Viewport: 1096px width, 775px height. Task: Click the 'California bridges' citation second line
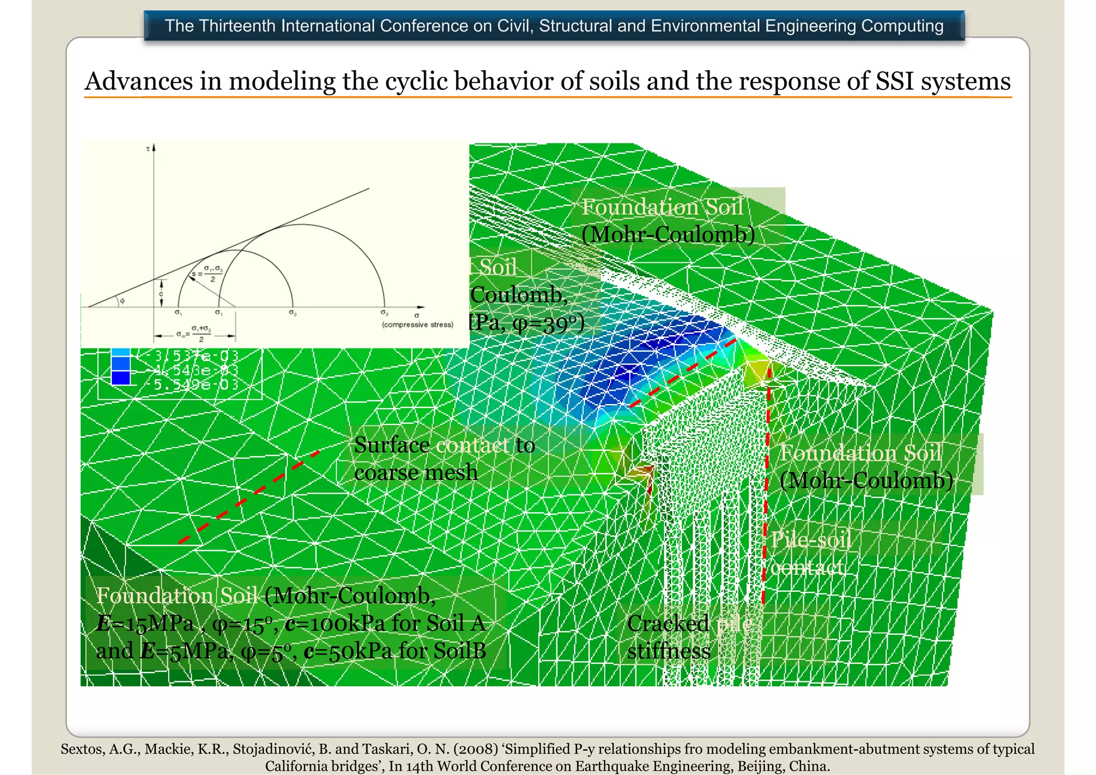click(547, 766)
